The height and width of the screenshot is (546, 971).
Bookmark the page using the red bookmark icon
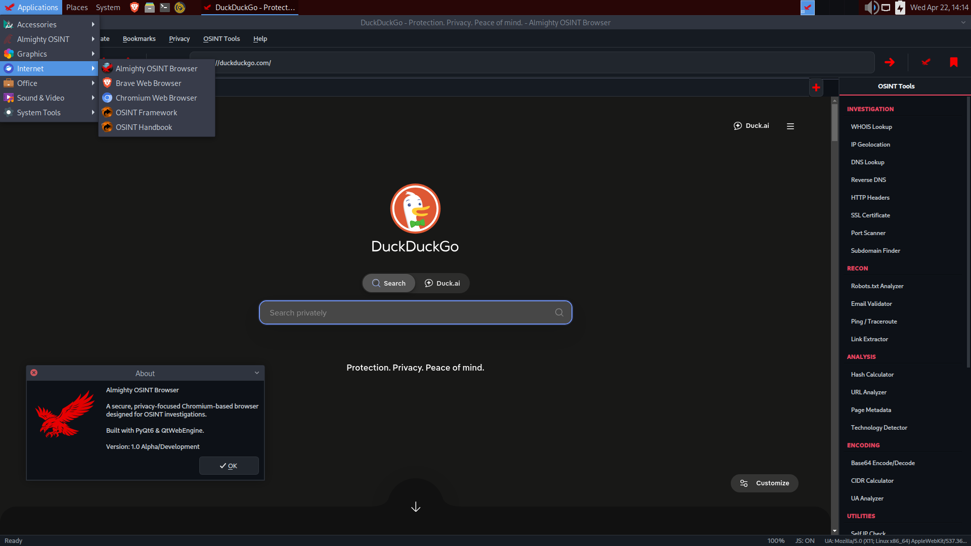click(x=955, y=62)
